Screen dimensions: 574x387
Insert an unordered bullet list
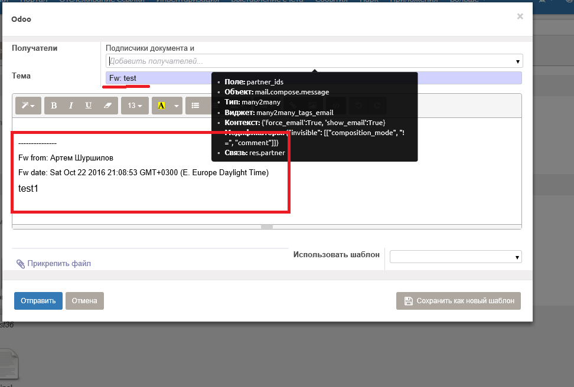pos(195,106)
